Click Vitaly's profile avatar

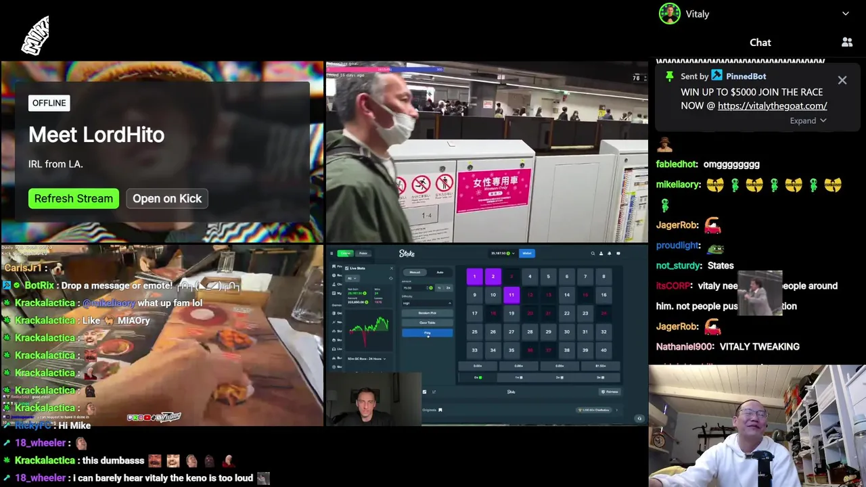[x=670, y=14]
